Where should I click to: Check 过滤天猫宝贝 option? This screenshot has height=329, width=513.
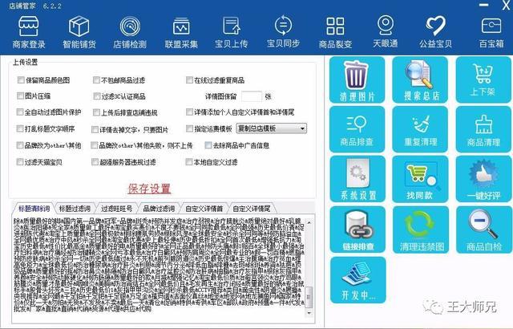pos(20,162)
